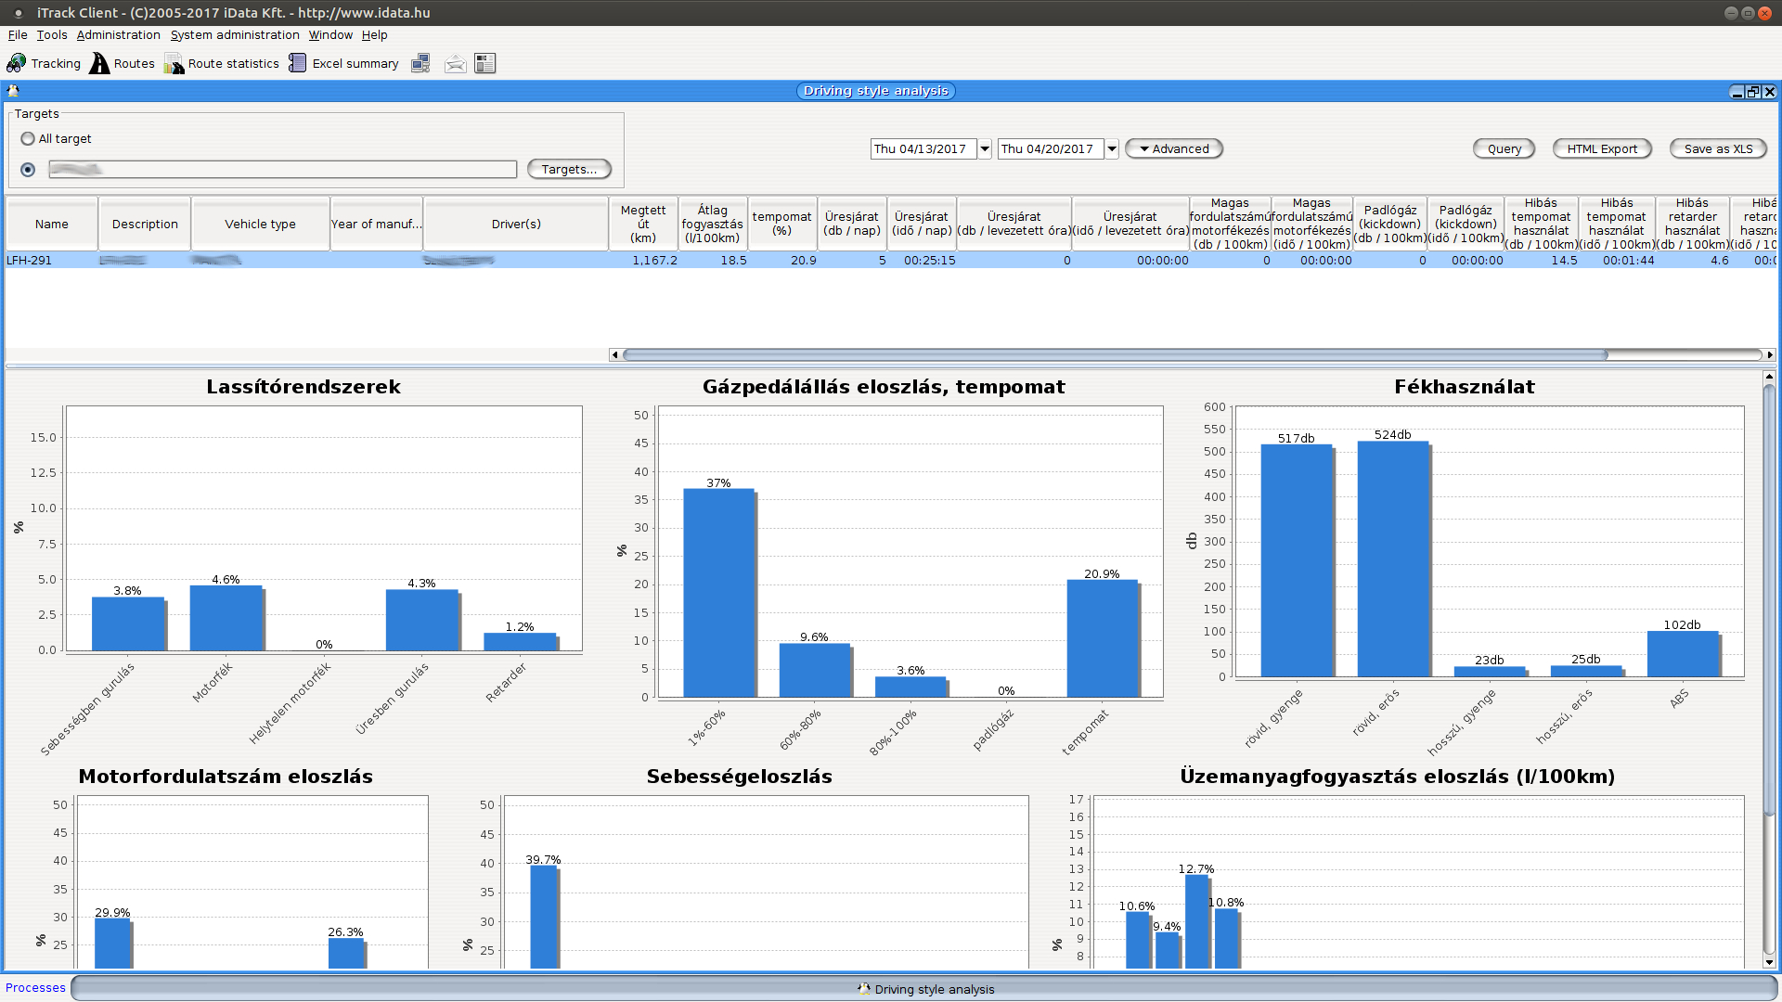Open Route statistics toolbar icon

(174, 63)
